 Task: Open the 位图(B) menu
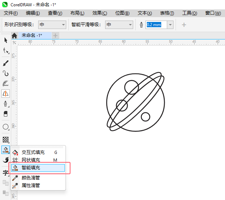point(122,13)
